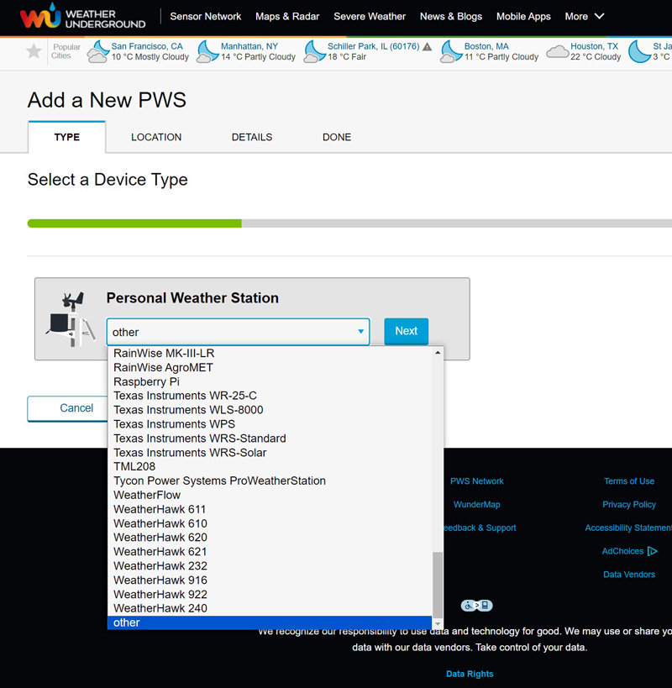Click the dropdown list scroll-down arrow
672x688 pixels.
(x=438, y=623)
